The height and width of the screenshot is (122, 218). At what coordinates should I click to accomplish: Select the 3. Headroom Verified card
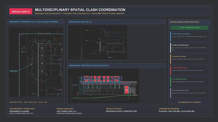pos(189,59)
